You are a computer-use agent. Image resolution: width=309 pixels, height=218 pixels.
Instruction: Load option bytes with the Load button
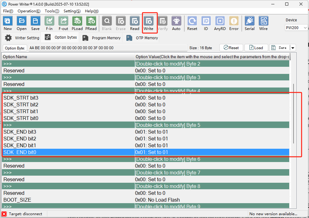pyautogui.click(x=256, y=48)
